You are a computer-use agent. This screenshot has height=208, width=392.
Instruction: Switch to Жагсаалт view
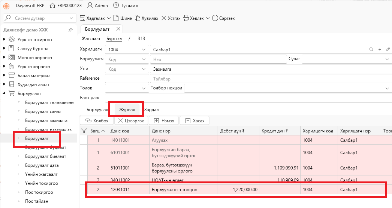pyautogui.click(x=91, y=39)
